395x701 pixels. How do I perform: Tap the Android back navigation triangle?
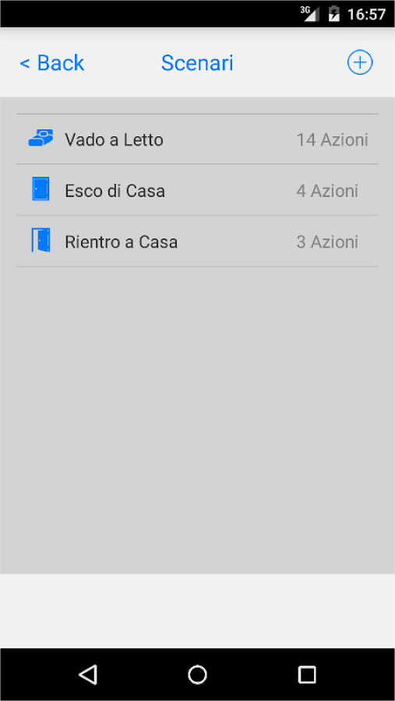[x=88, y=675]
